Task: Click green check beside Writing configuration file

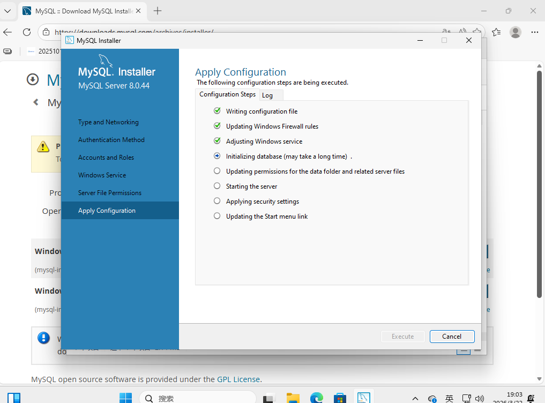Action: click(217, 110)
